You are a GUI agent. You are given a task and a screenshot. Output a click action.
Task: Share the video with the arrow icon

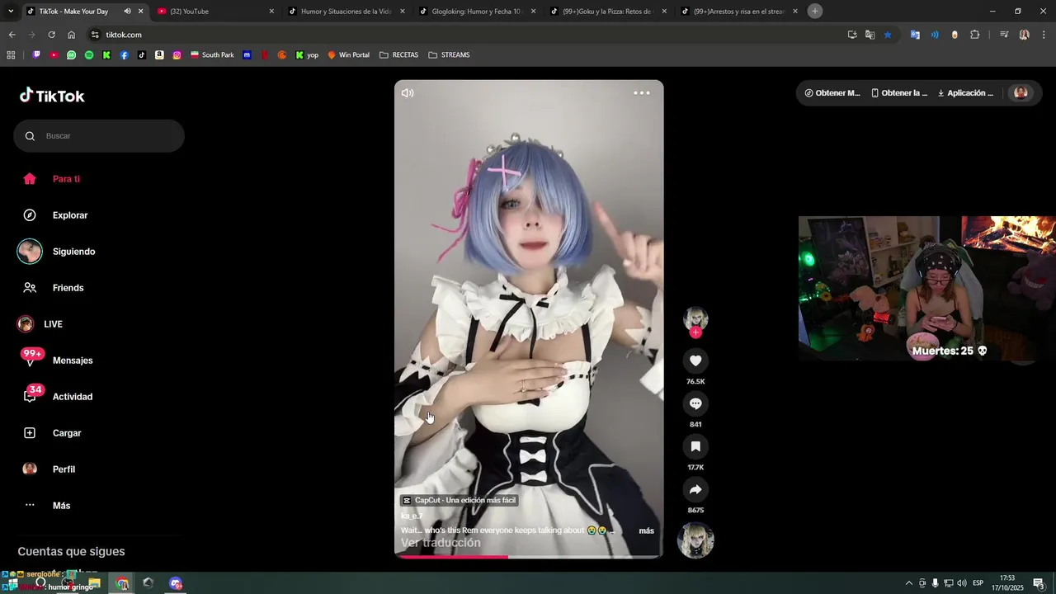pos(695,489)
